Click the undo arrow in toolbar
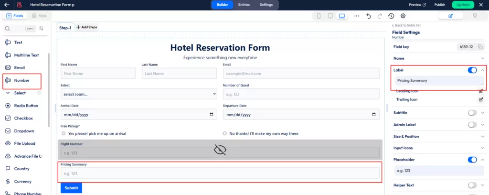The height and width of the screenshot is (195, 489). click(x=368, y=16)
